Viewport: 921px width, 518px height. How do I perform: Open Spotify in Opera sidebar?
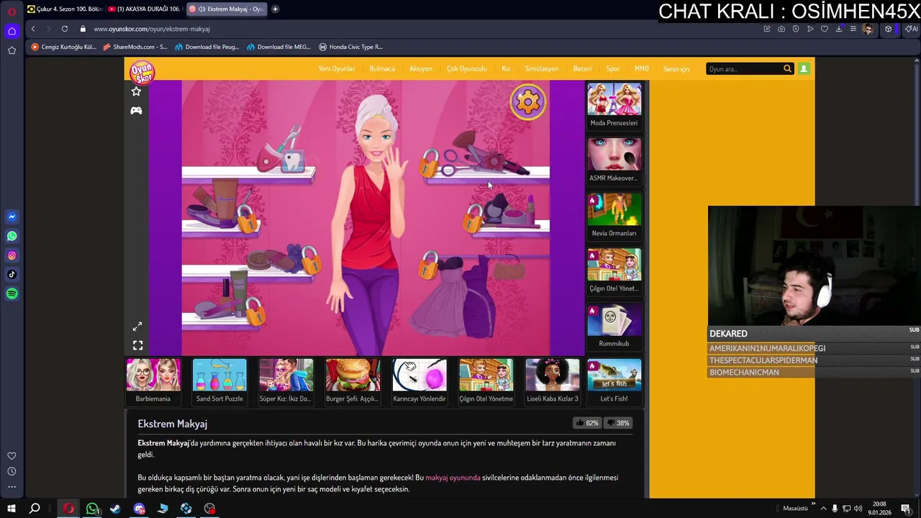pos(12,294)
